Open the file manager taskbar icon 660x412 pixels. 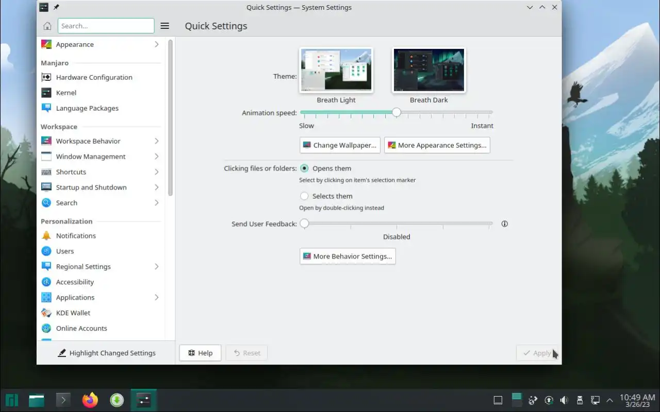pyautogui.click(x=37, y=400)
